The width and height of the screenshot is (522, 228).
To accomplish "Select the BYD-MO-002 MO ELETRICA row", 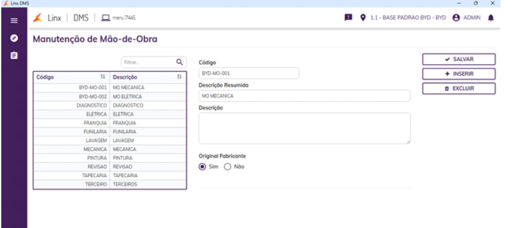I will click(110, 97).
